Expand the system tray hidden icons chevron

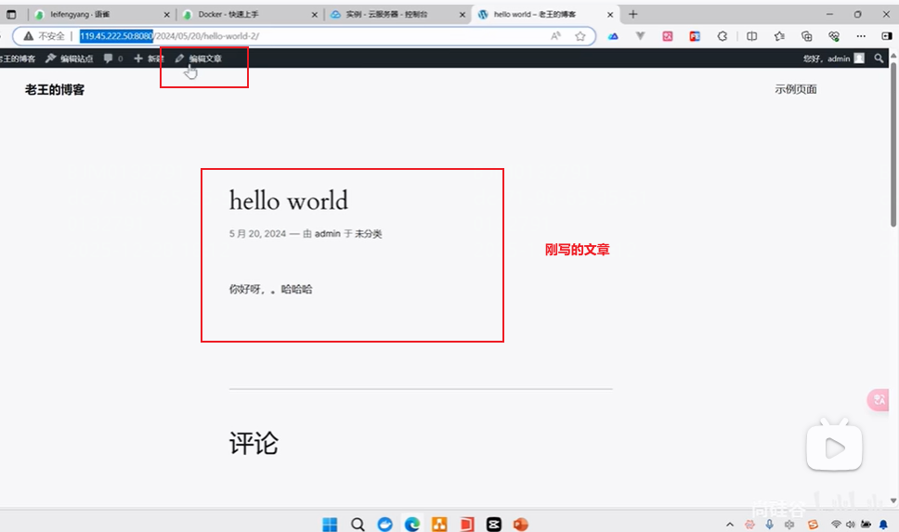pos(730,525)
